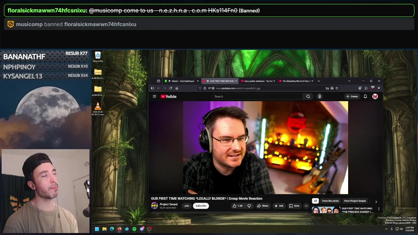The height and width of the screenshot is (235, 418).
Task: Go forward with the browser forward arrow
Action: point(165,88)
